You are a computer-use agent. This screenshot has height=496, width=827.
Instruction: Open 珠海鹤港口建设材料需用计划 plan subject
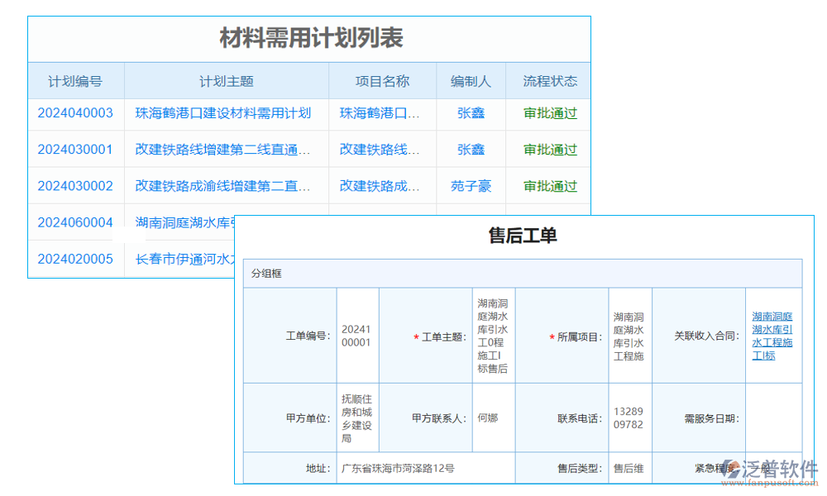223,113
